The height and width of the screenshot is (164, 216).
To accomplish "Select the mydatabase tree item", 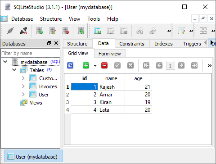I will (35, 62).
